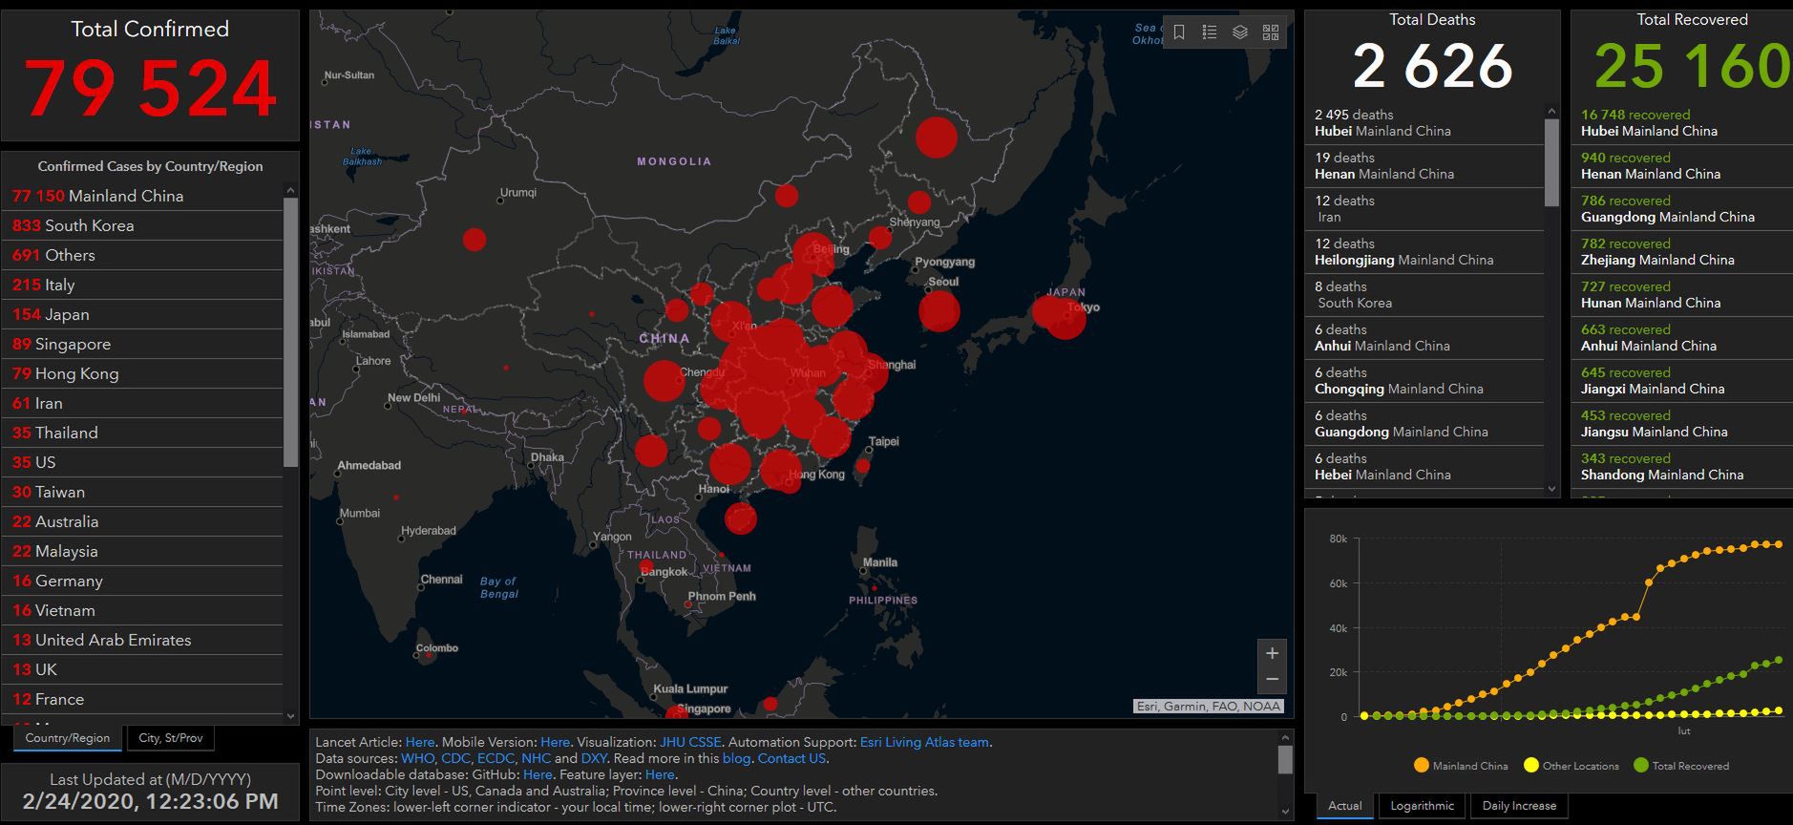Select the Actual chart tab
The width and height of the screenshot is (1793, 825).
coord(1345,806)
